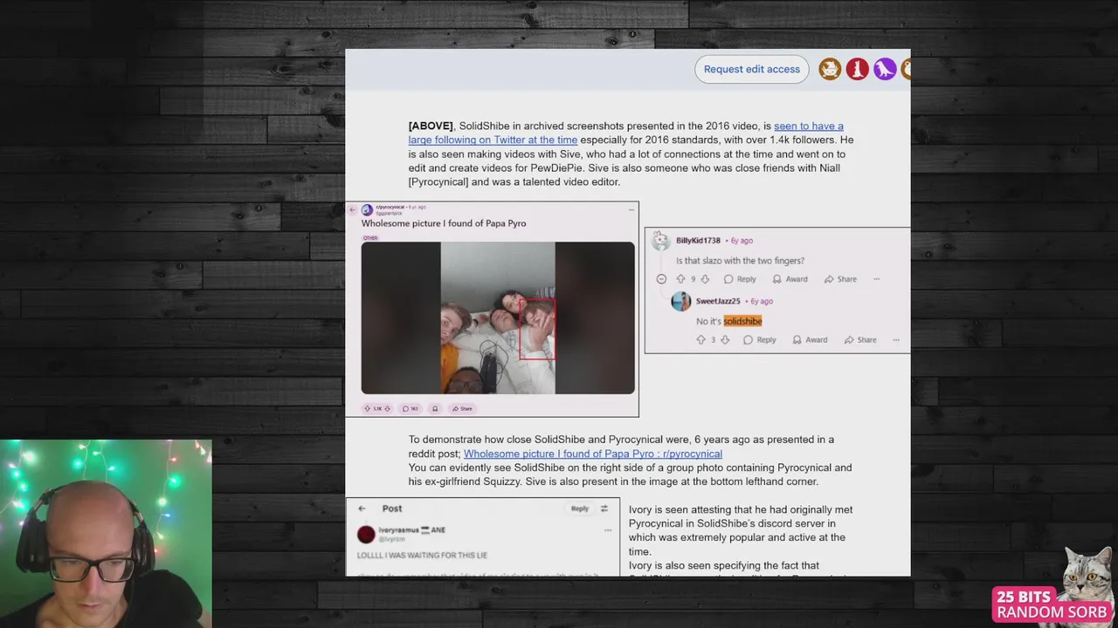
Task: Reply to BillyKid1738's comment
Action: click(x=740, y=279)
